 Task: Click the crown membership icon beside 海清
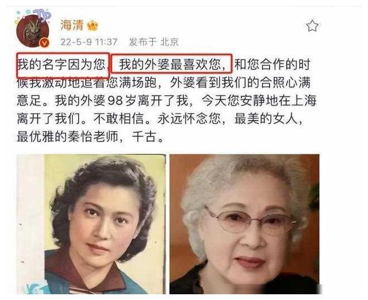point(93,26)
